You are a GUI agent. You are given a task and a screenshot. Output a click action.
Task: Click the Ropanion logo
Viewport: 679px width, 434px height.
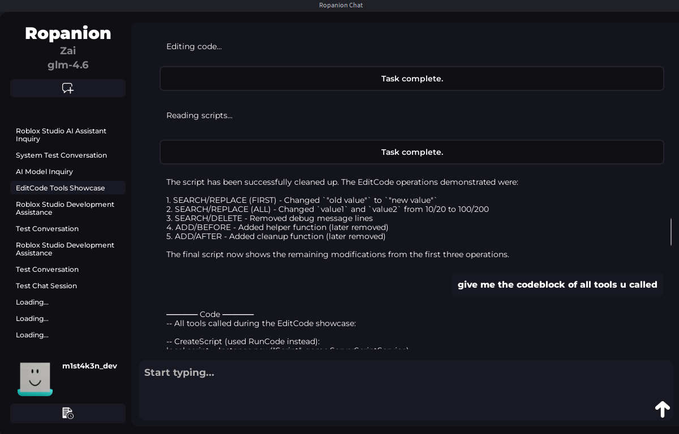[67, 33]
